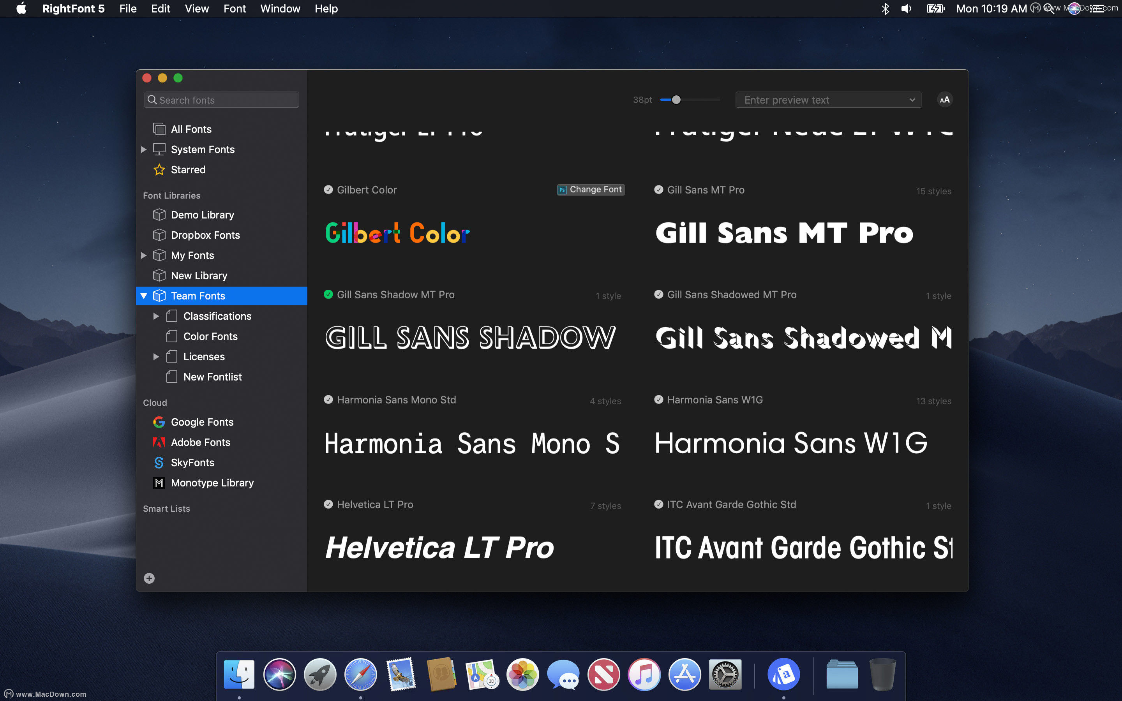Expand the My Fonts disclosure triangle

pos(144,255)
